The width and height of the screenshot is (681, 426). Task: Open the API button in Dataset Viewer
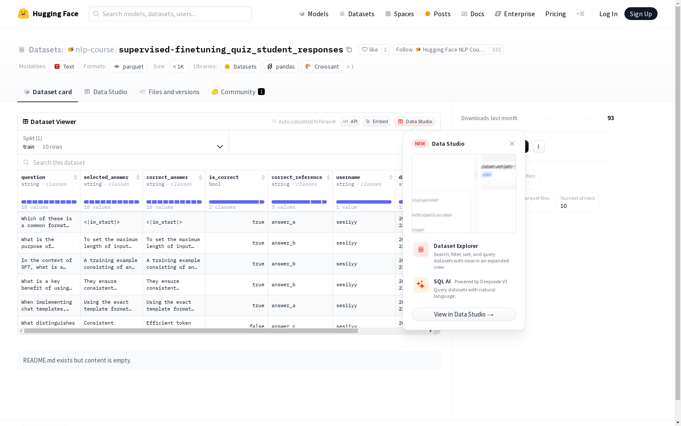(350, 121)
